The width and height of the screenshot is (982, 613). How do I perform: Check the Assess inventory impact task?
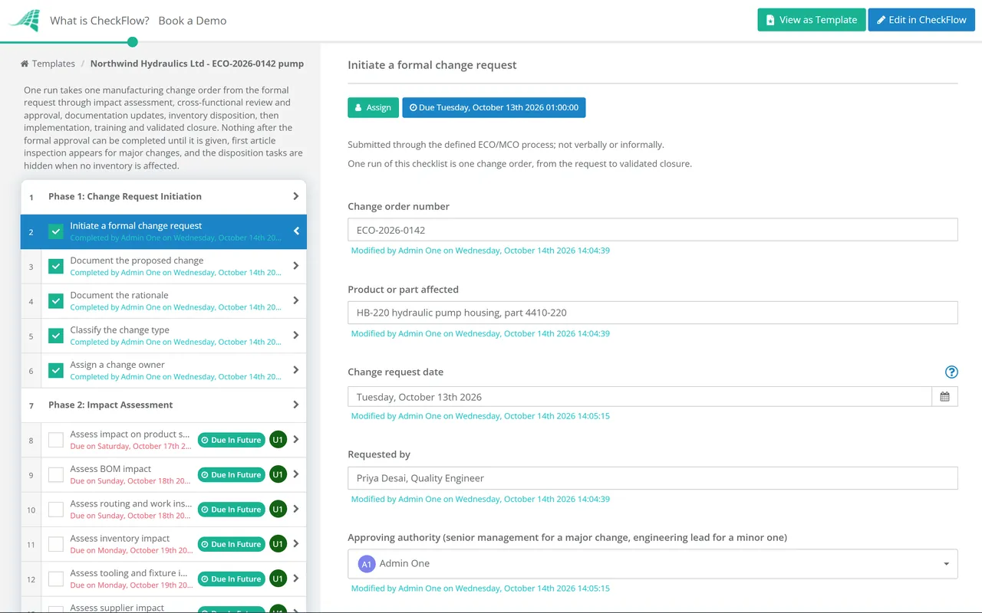coord(56,544)
